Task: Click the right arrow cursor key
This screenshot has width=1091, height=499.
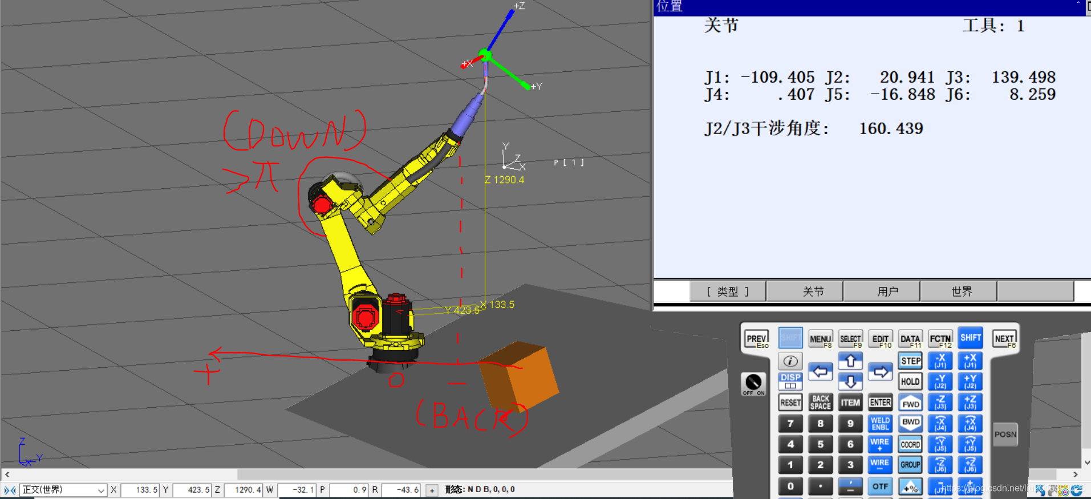Action: click(880, 372)
